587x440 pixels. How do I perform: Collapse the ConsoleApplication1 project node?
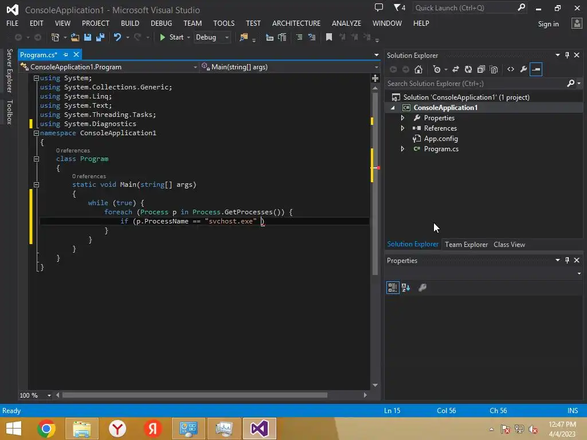point(393,108)
